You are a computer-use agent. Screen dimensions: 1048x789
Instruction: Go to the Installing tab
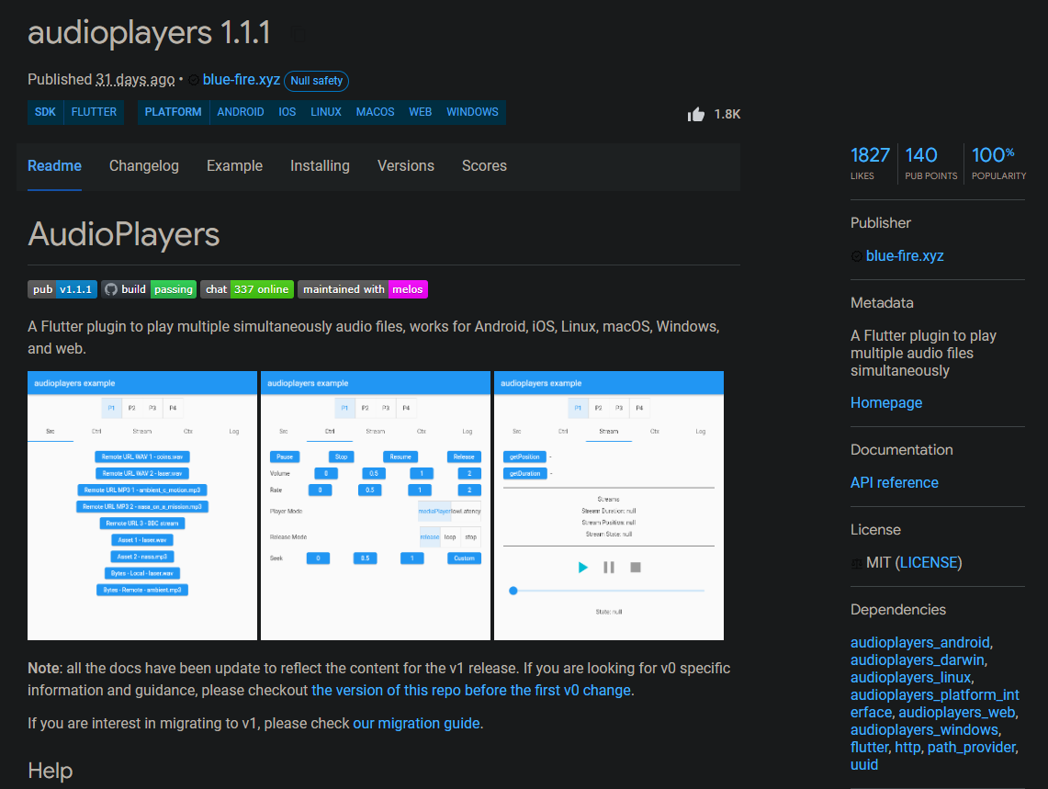pos(320,166)
